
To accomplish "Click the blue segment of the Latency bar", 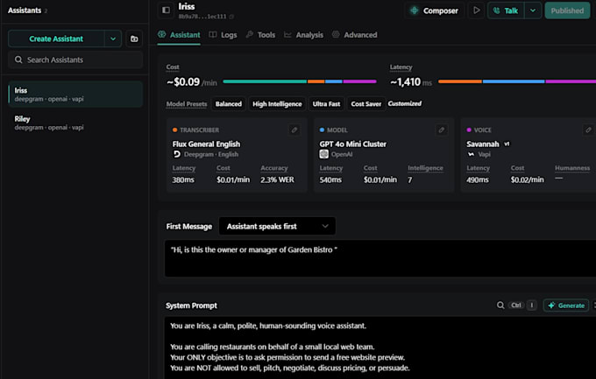I will coord(514,81).
